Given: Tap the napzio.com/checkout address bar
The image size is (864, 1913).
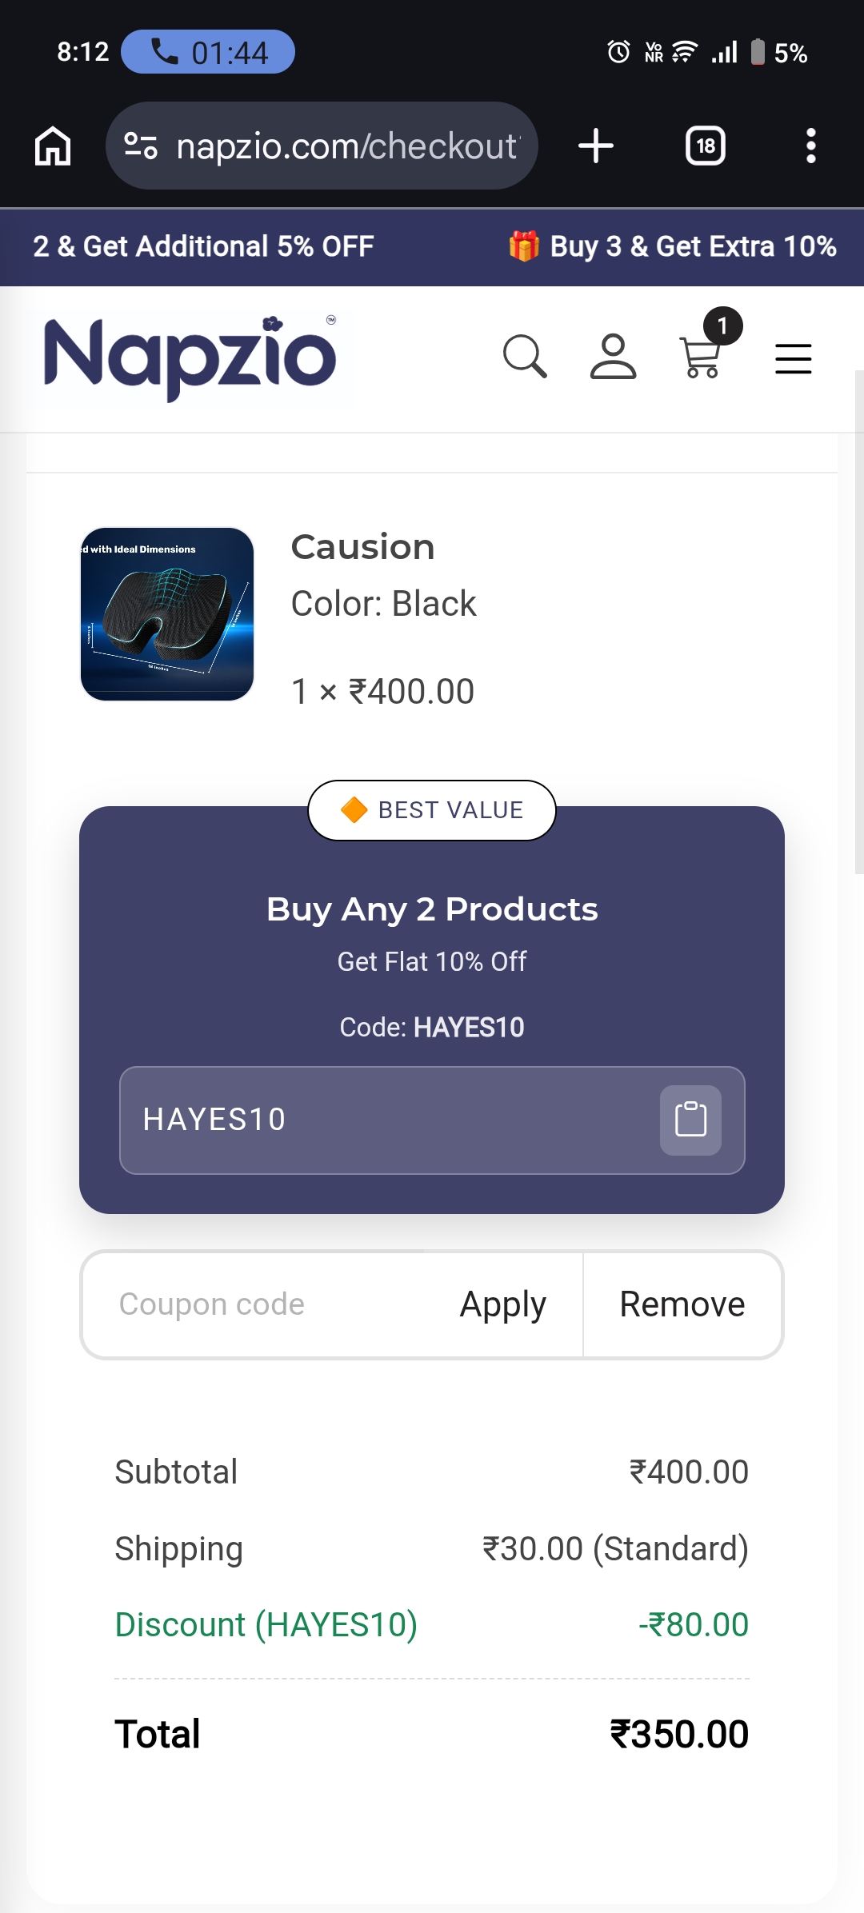Looking at the screenshot, I should point(346,146).
